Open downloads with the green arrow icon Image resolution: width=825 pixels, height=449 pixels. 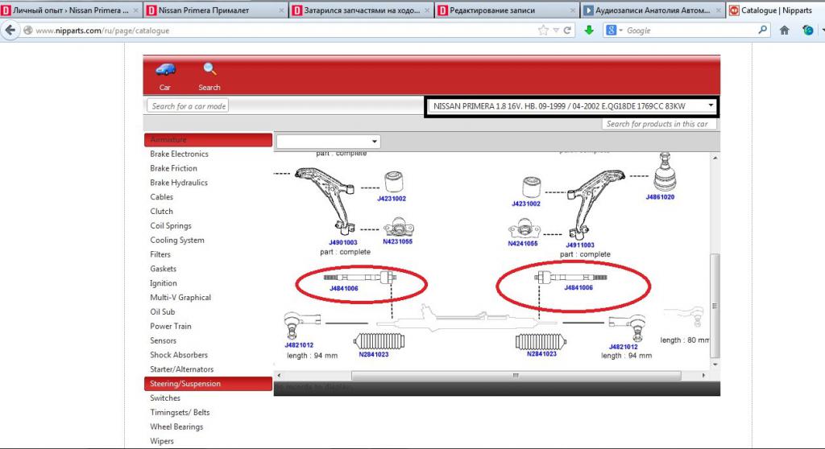[589, 31]
